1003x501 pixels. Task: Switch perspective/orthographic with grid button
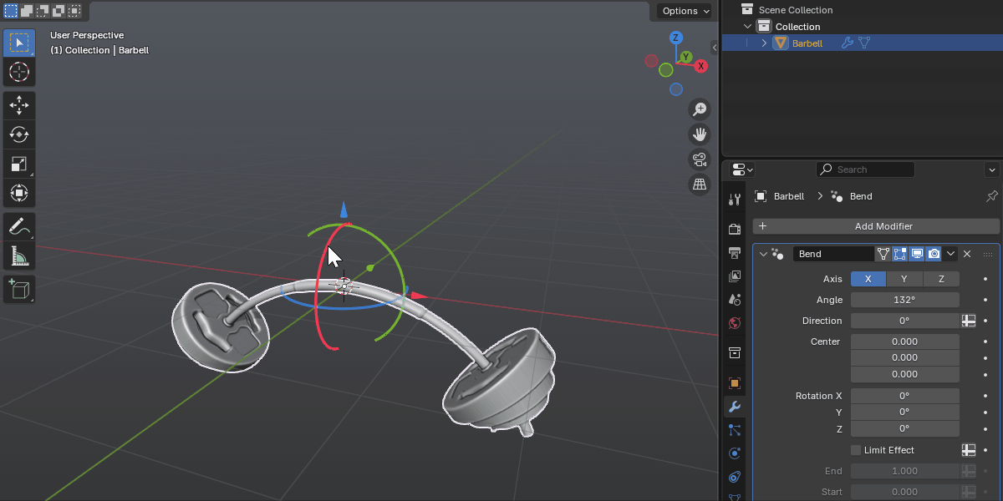point(700,185)
